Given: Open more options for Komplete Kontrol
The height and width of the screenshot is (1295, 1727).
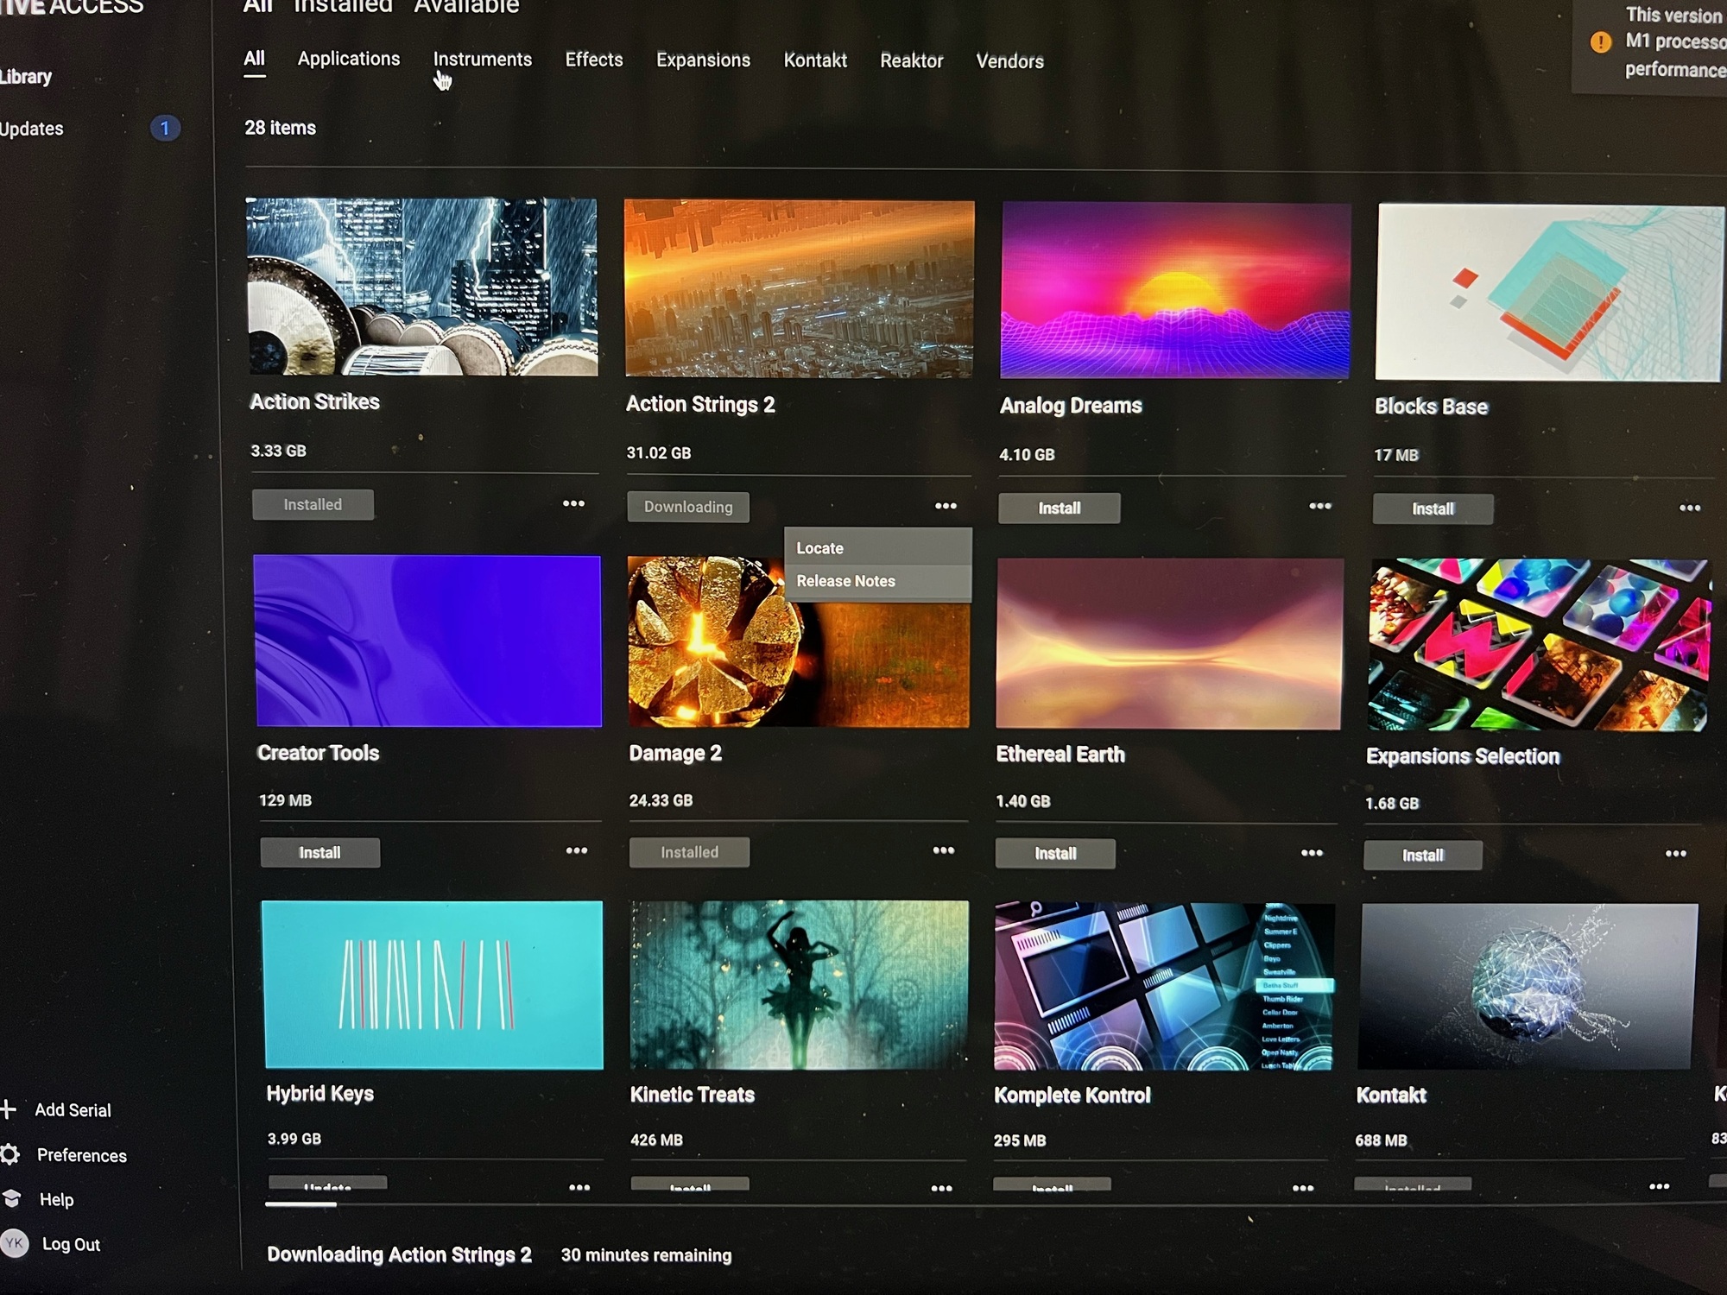Looking at the screenshot, I should point(1302,1189).
